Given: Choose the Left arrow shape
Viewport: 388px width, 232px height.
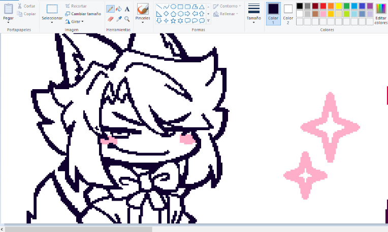Looking at the screenshot, I should [x=195, y=14].
